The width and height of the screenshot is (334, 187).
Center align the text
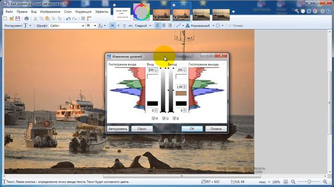164,25
